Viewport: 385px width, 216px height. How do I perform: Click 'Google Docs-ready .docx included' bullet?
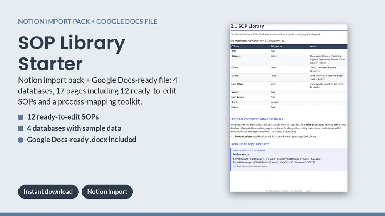click(x=82, y=140)
